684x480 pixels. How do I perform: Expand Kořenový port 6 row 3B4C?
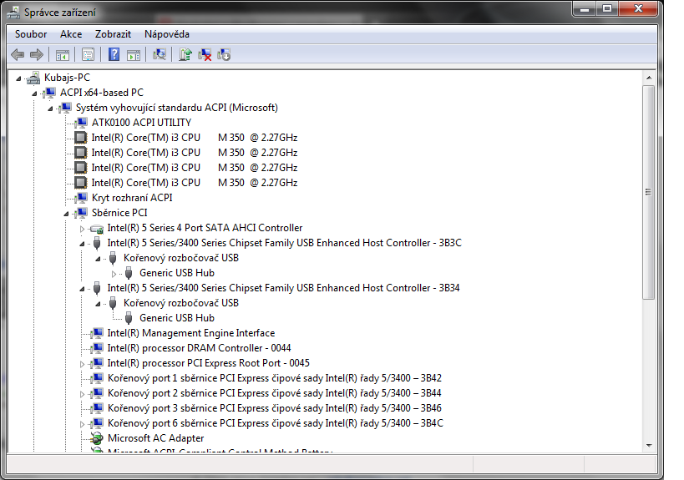point(82,424)
